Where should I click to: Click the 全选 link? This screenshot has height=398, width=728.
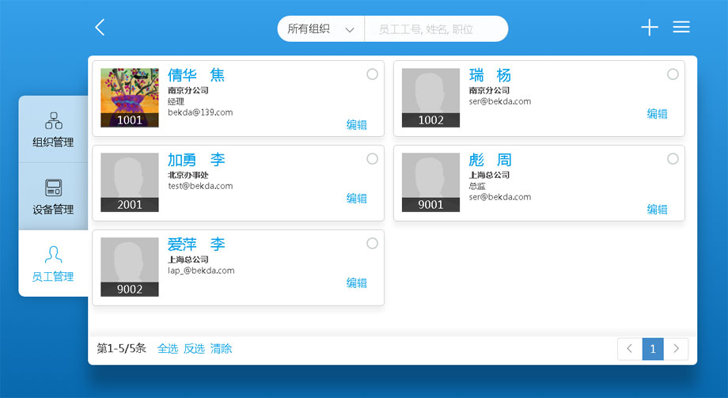[168, 348]
